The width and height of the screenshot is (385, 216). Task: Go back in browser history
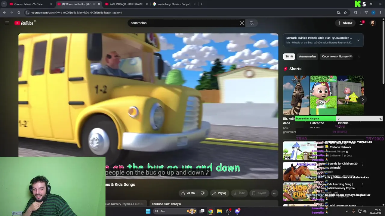pyautogui.click(x=4, y=13)
